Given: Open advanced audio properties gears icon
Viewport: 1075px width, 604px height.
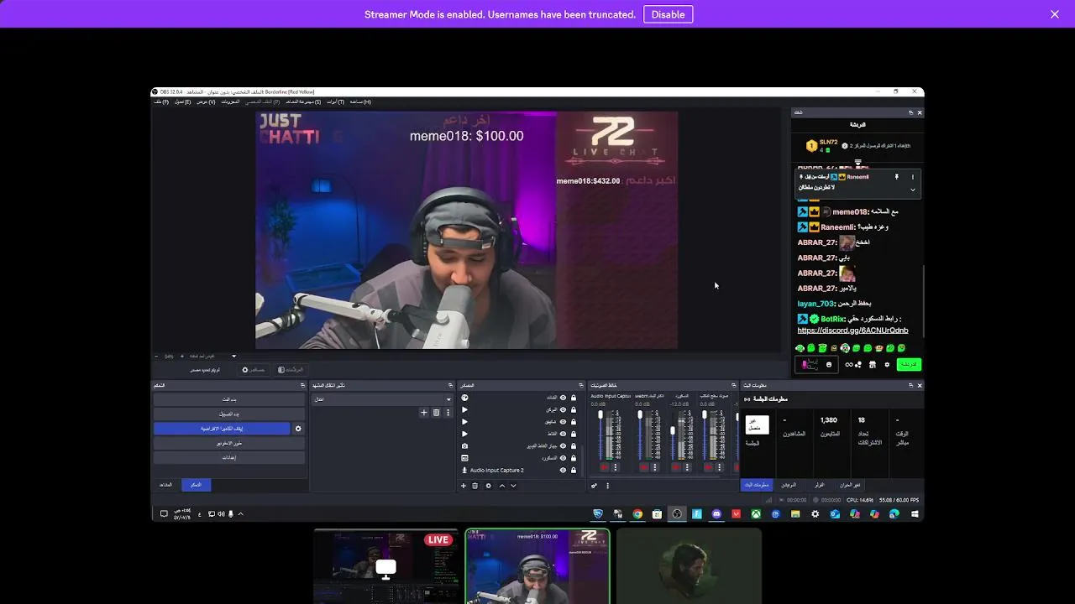Looking at the screenshot, I should coord(594,486).
